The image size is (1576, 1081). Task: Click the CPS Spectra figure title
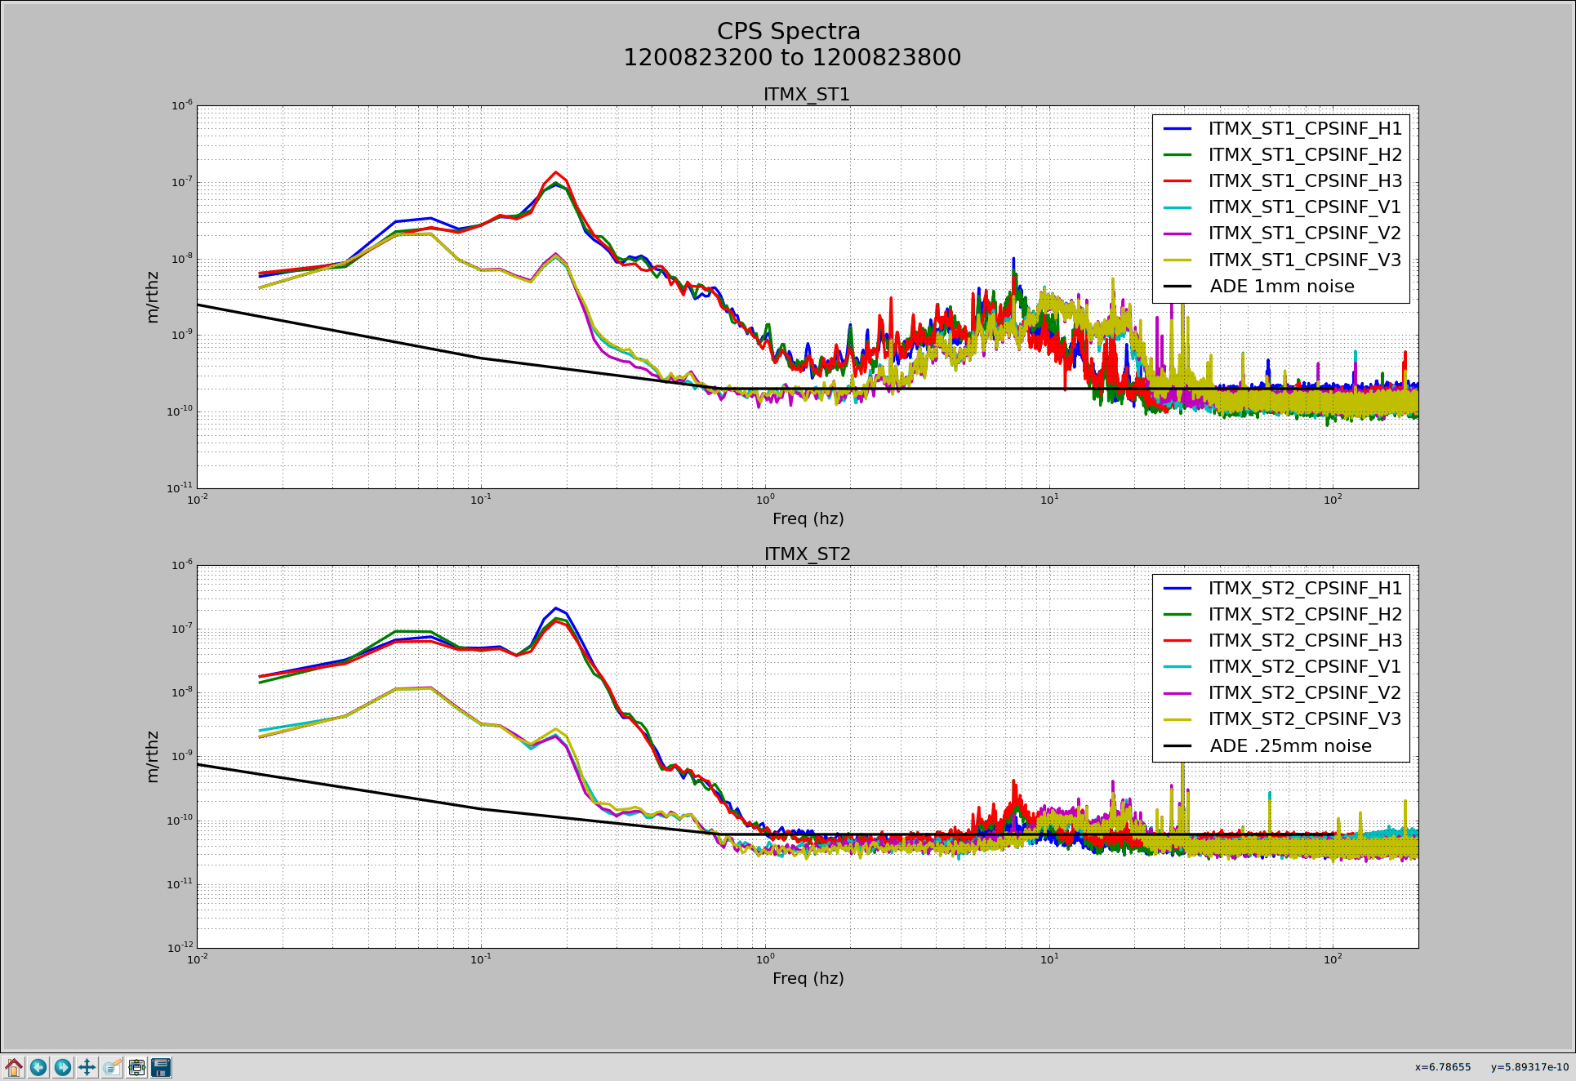click(x=789, y=32)
